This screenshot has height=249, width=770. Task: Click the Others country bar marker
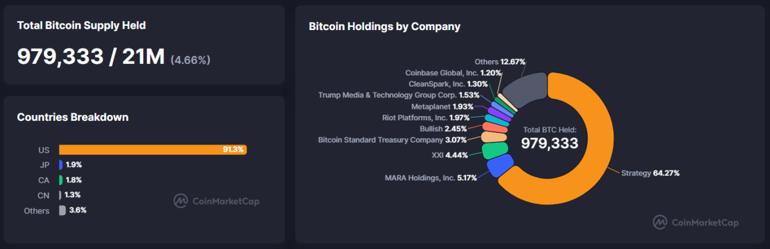point(62,211)
